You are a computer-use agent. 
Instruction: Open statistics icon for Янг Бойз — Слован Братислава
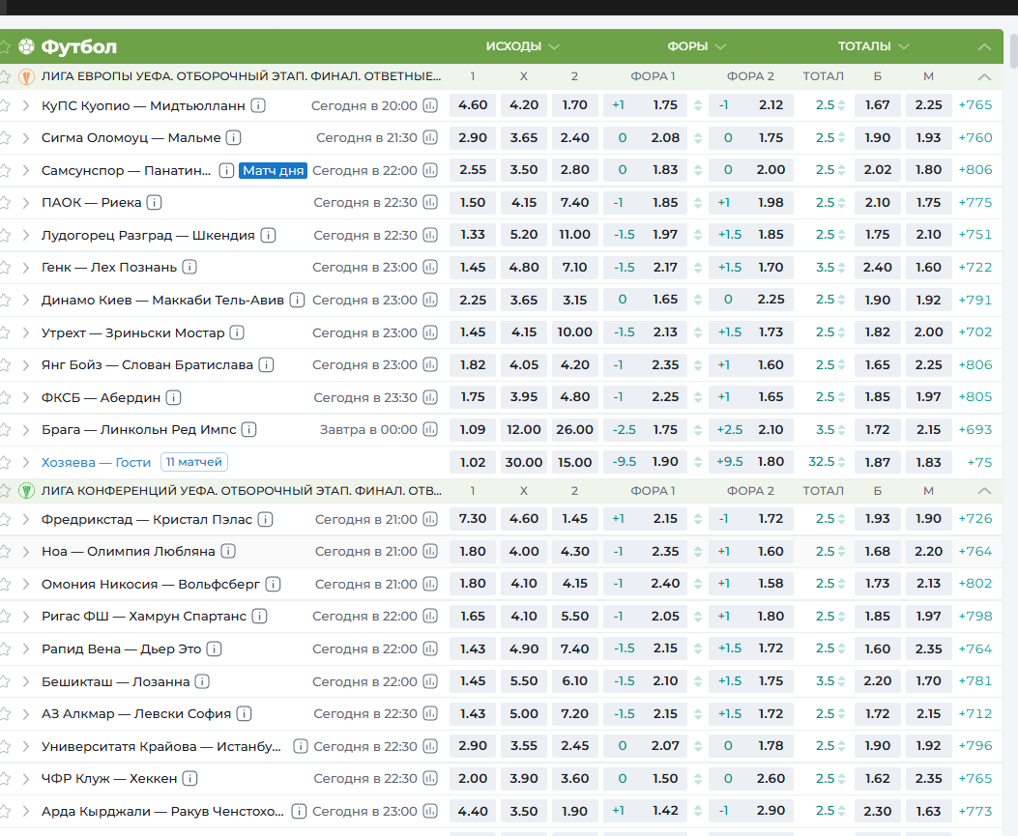point(430,364)
